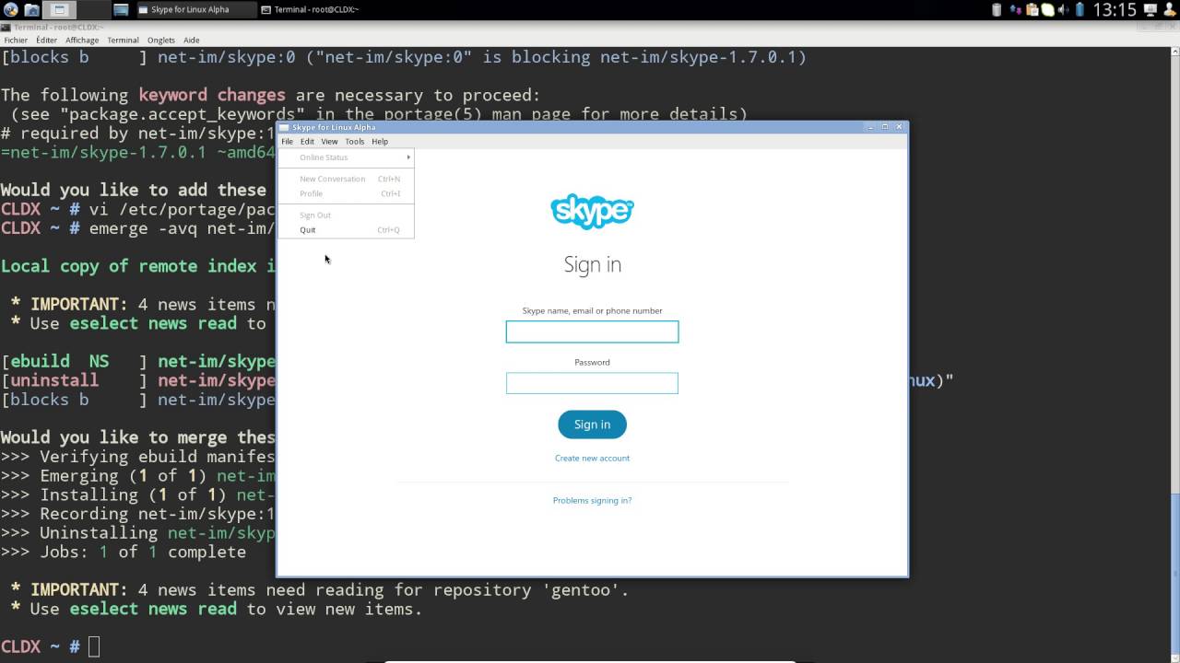Screen dimensions: 1180x663
Task: Click 'Jobs: 1 of 1 complete' terminal line
Action: (x=123, y=552)
